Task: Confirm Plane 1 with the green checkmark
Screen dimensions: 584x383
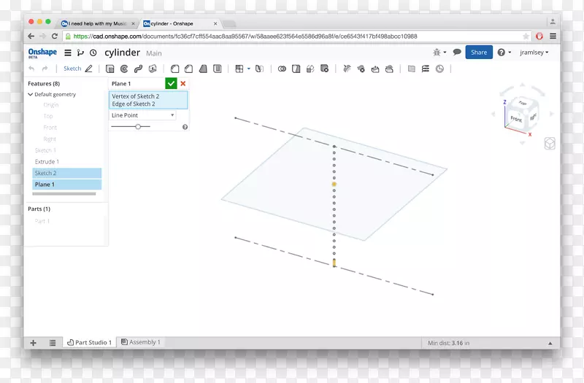Action: tap(171, 84)
